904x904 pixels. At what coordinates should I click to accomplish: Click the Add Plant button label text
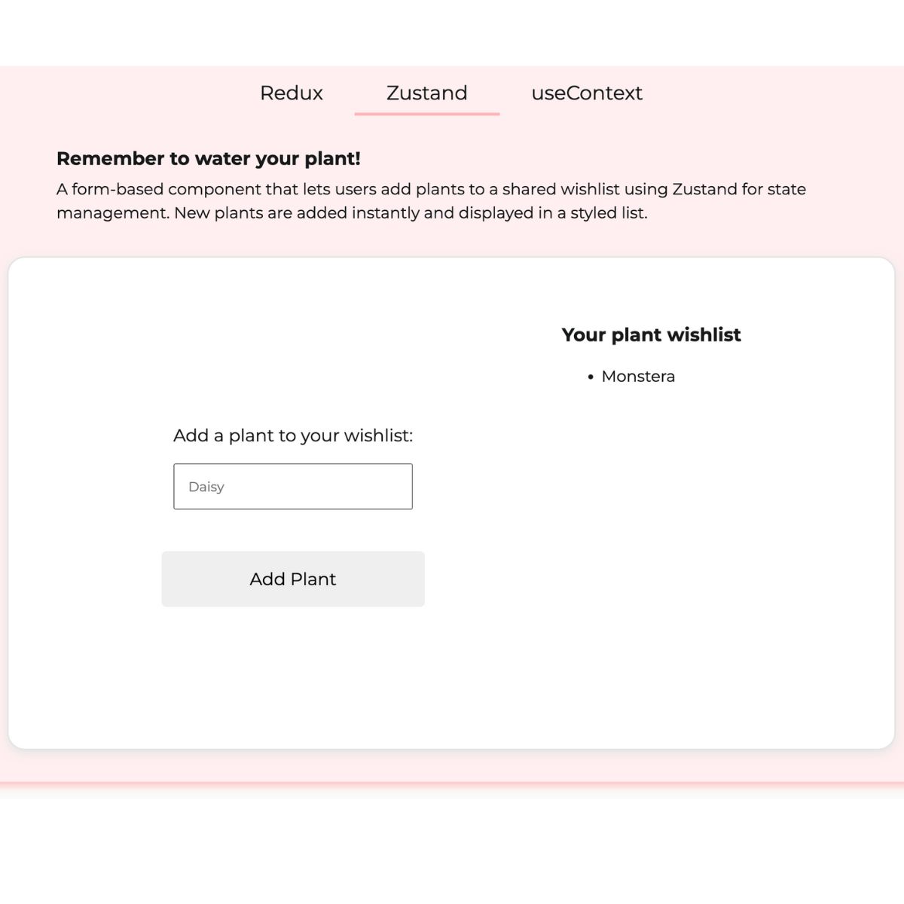[x=292, y=579]
